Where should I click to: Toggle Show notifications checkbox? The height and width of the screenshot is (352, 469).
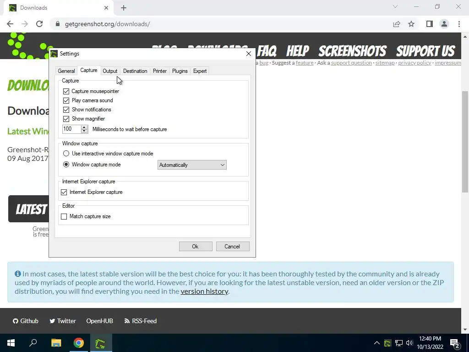pos(66,110)
